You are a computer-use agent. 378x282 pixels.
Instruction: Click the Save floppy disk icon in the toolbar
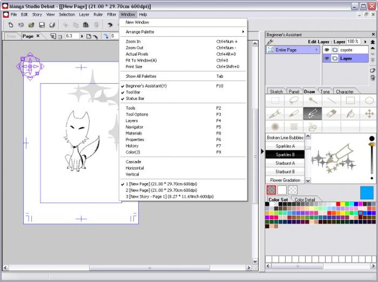click(42, 24)
